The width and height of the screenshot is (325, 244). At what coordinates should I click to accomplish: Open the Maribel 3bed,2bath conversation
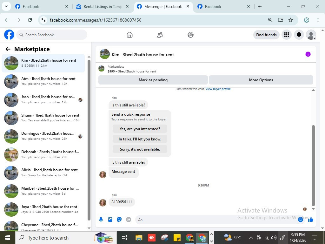coord(43,191)
